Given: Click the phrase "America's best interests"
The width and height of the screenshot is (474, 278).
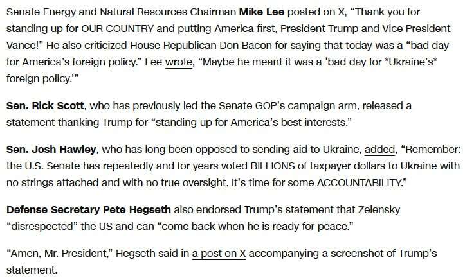Looking at the screenshot, I should point(288,122).
